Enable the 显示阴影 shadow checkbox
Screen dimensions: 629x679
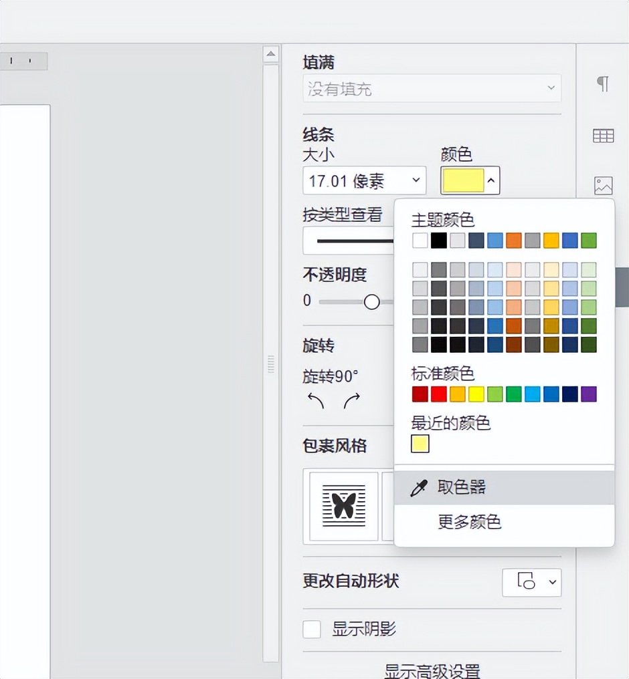point(311,629)
